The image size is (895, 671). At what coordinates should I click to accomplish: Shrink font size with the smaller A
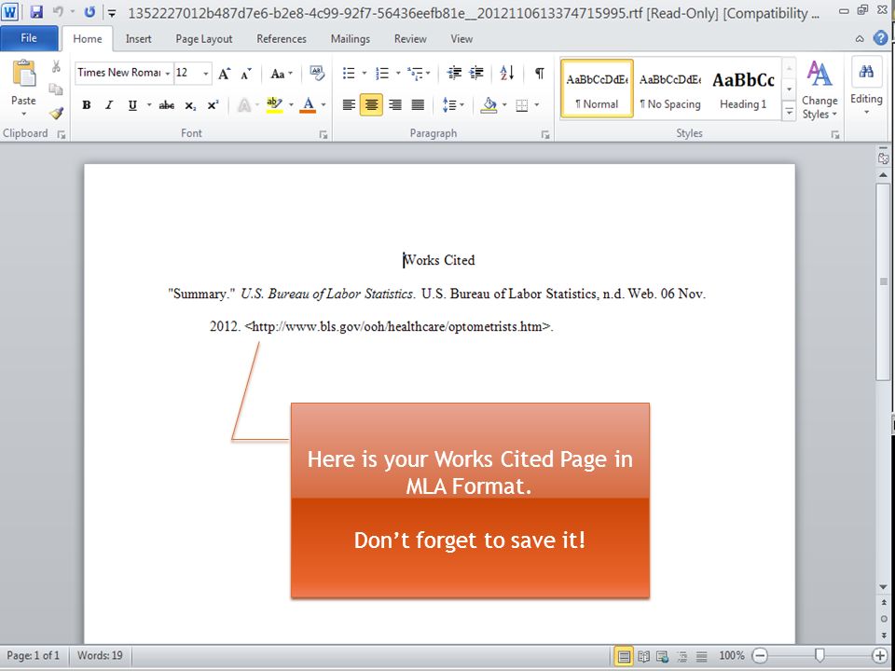tap(246, 73)
